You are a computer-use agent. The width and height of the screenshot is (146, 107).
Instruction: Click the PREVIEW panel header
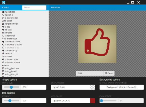pyautogui.click(x=55, y=7)
